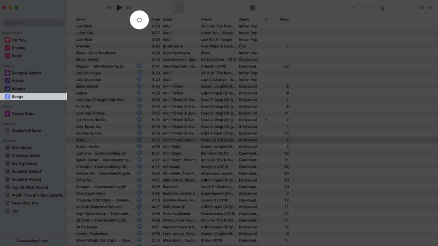Click the cloud status column header
Viewport: 438px width, 246px height.
point(139,20)
